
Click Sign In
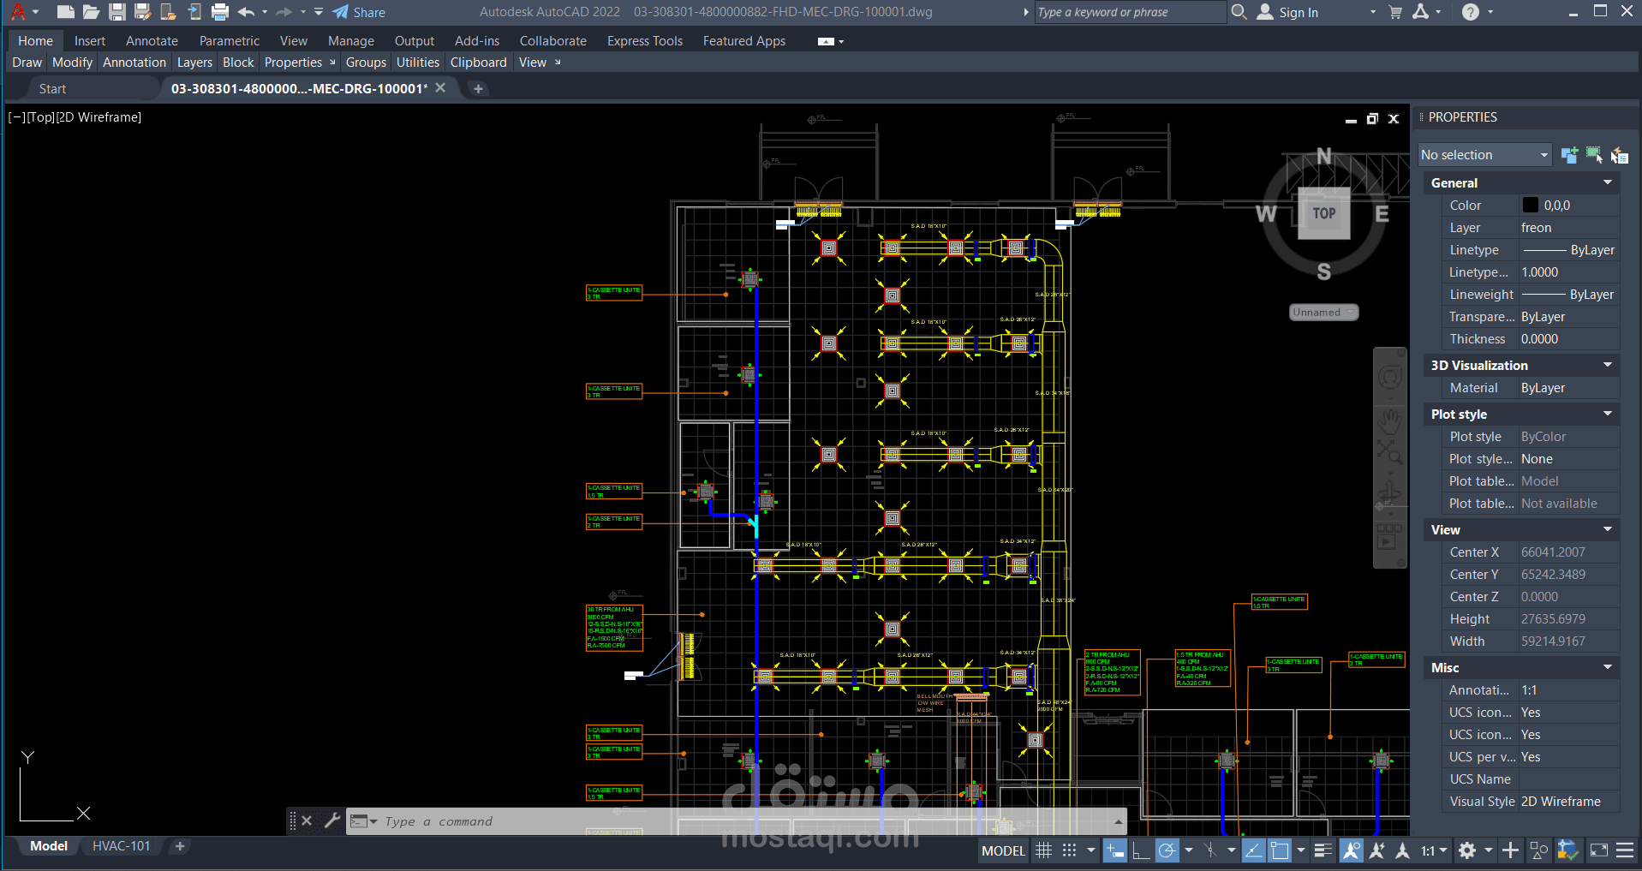tap(1288, 12)
